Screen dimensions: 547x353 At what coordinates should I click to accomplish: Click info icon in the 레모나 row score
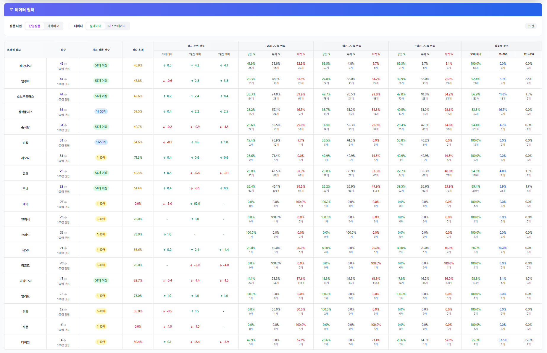click(x=66, y=156)
